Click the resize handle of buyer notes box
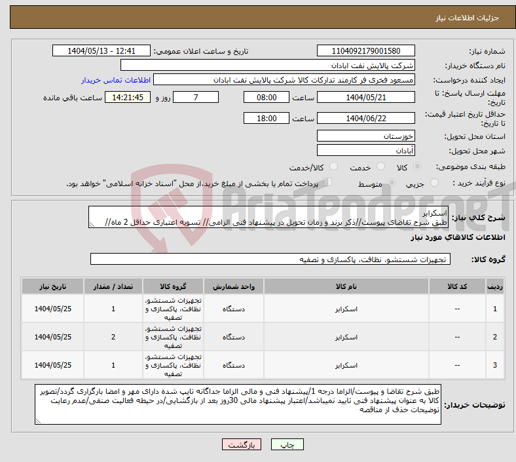 (x=38, y=421)
